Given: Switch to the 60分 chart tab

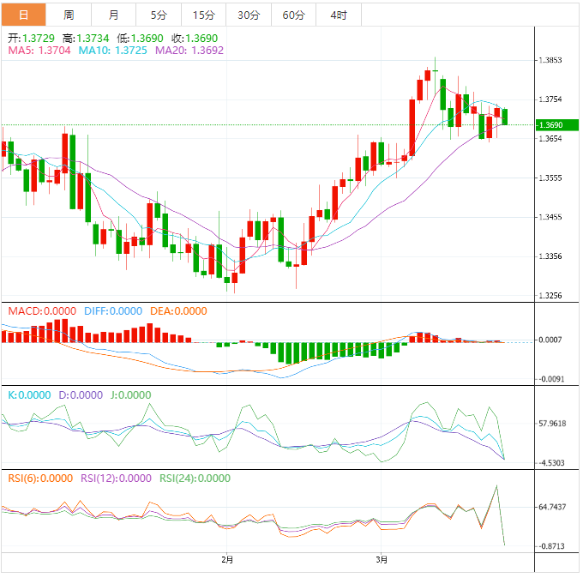Looking at the screenshot, I should 293,15.
